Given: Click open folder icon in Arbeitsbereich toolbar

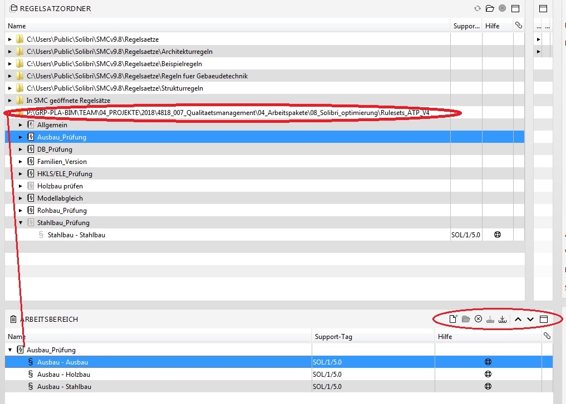Looking at the screenshot, I should [466, 319].
